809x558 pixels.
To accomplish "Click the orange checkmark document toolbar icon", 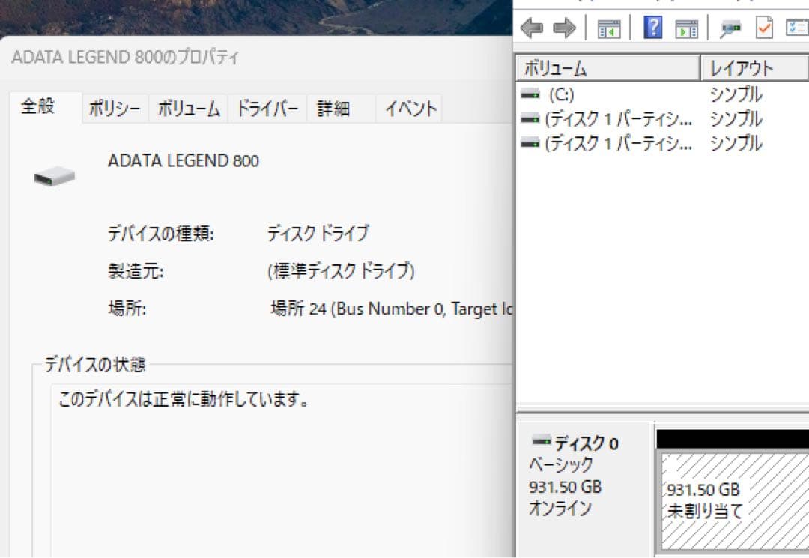I will click(763, 28).
